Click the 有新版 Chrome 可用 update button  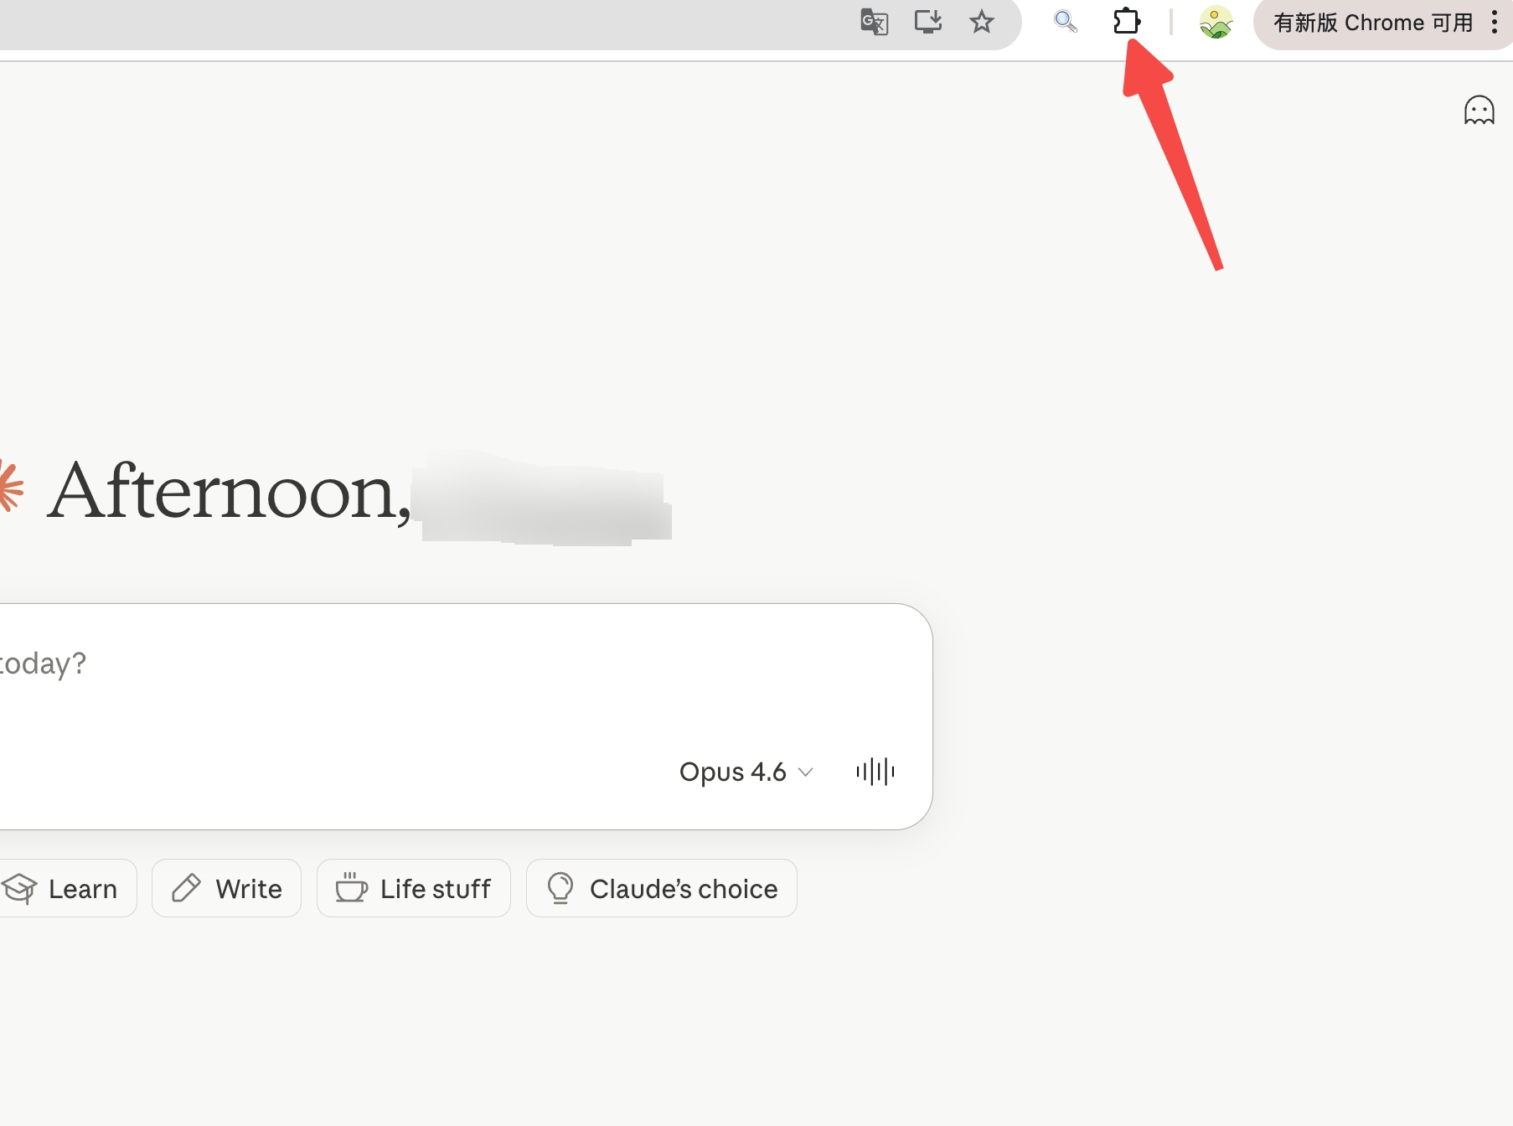pyautogui.click(x=1372, y=23)
